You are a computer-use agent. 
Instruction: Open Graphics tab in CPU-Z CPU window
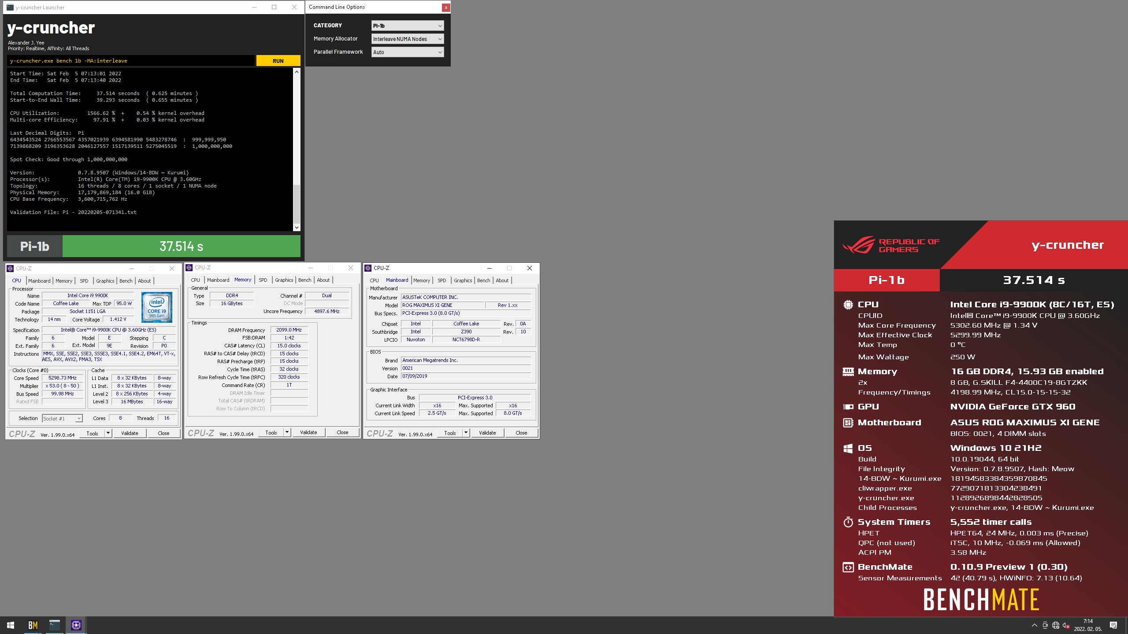105,281
